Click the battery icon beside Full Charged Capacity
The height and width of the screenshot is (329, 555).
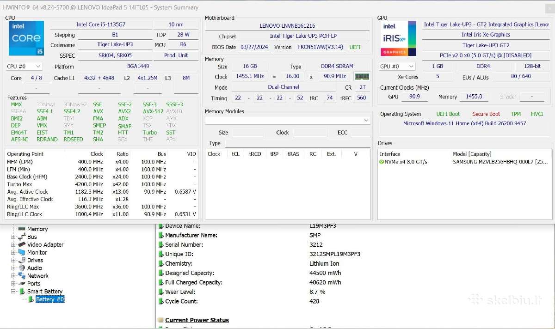point(161,282)
